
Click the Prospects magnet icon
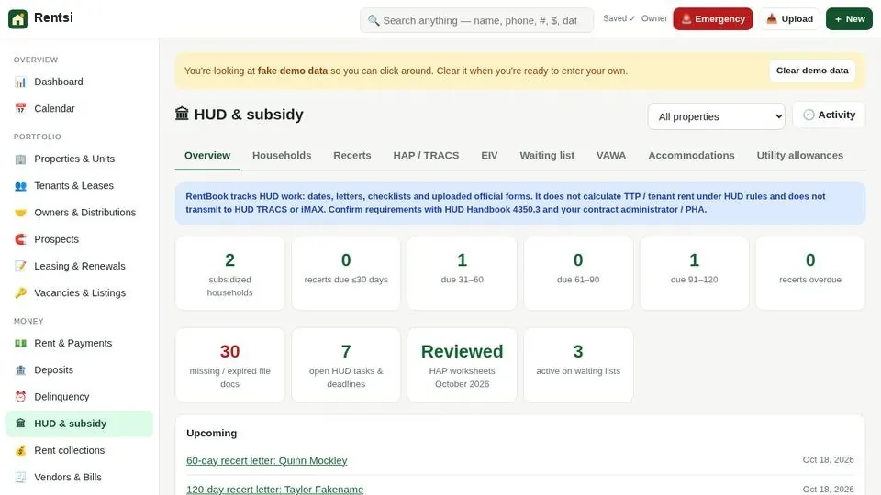point(20,239)
